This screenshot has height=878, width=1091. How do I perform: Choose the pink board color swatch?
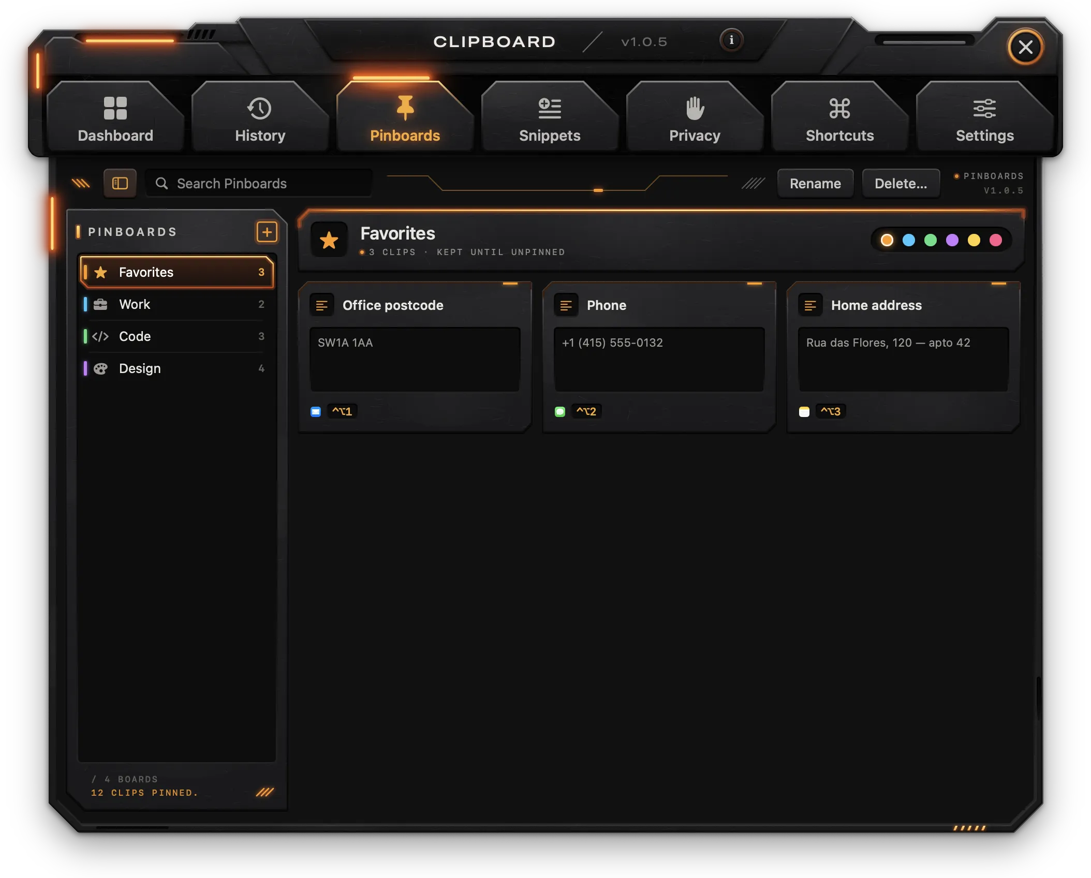tap(996, 240)
